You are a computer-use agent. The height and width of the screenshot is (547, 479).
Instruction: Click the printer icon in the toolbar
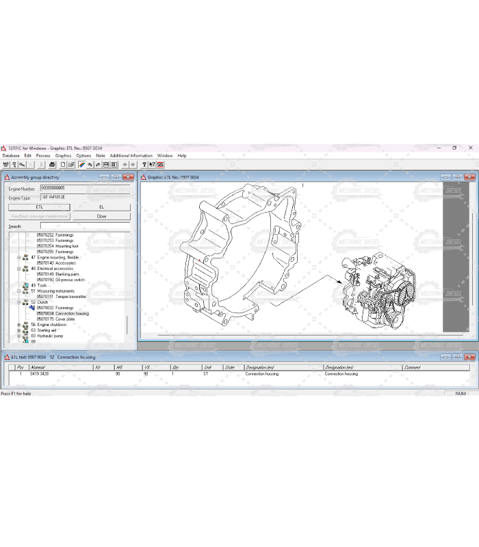point(53,165)
